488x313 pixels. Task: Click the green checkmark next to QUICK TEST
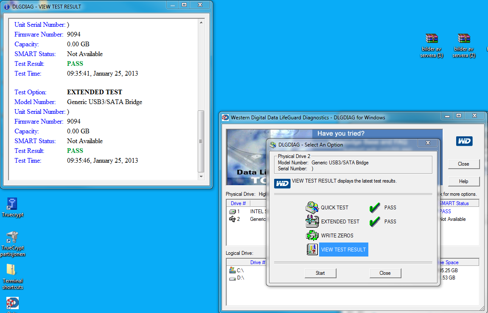[x=375, y=207]
